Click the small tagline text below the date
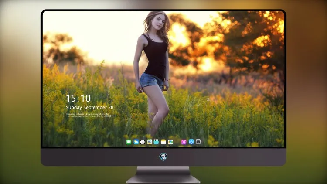The image size is (327, 184). (x=89, y=115)
